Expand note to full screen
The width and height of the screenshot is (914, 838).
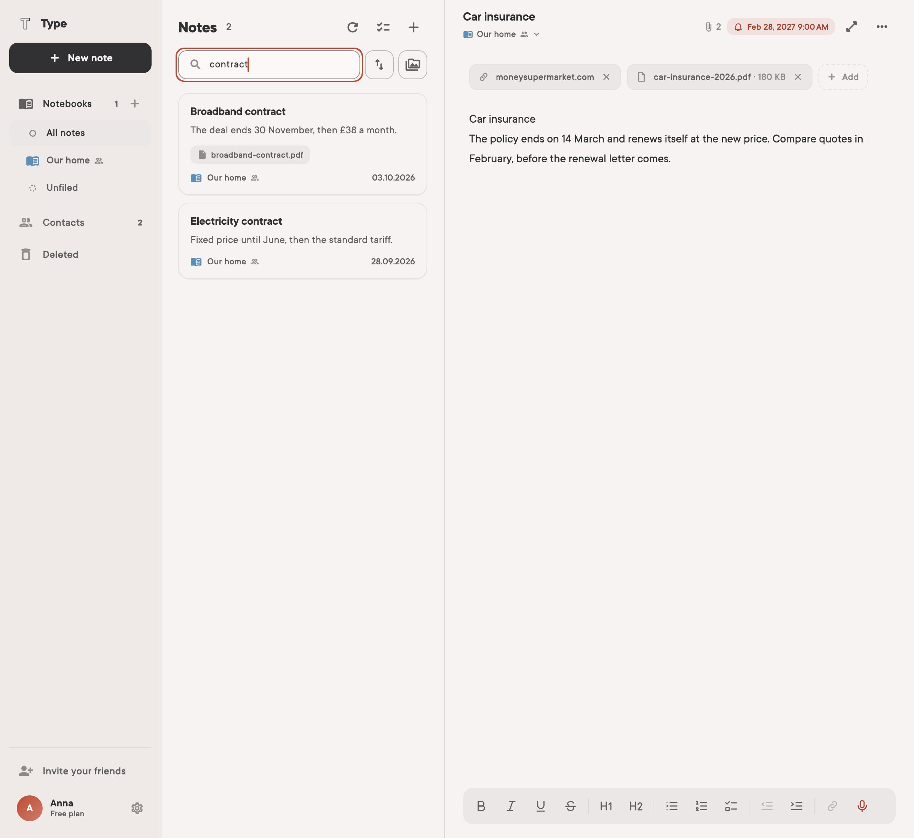pos(851,27)
